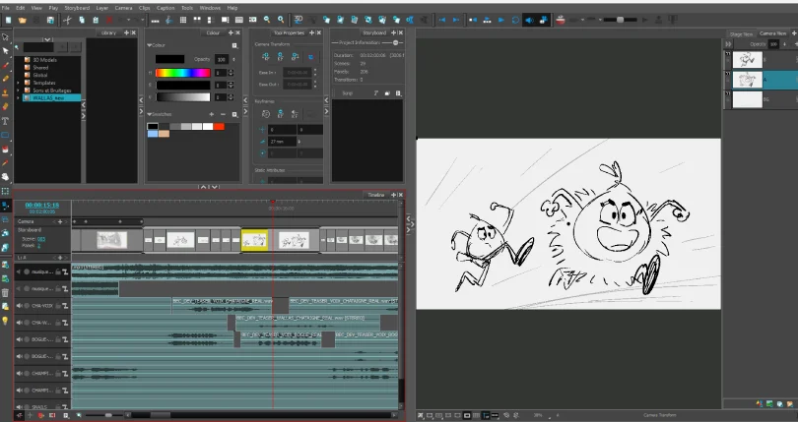Open the Storyboard menu
Screen dimensions: 798x422
(x=77, y=8)
